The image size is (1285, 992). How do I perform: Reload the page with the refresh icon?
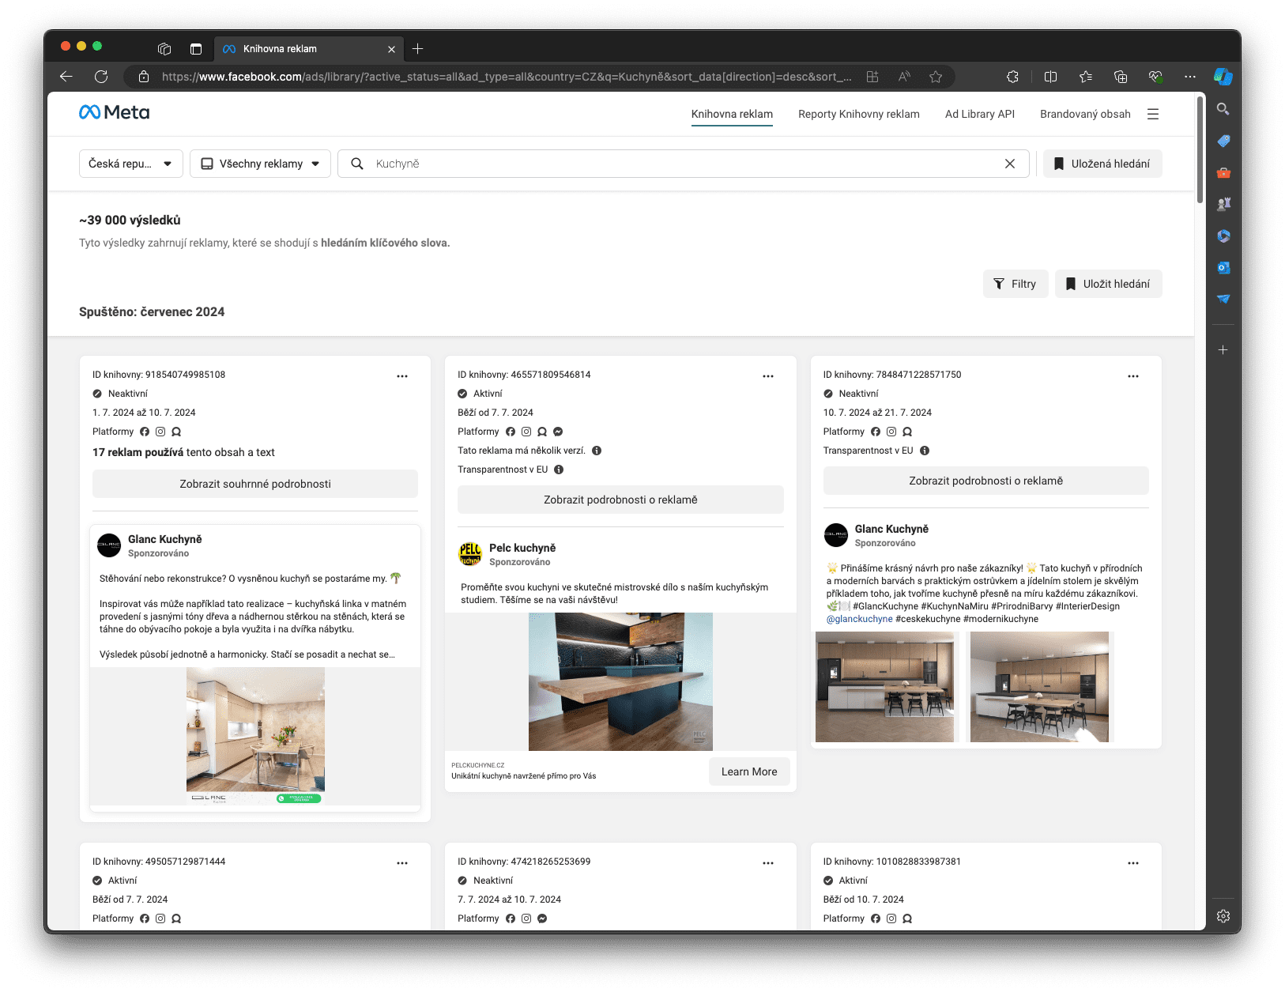point(101,77)
